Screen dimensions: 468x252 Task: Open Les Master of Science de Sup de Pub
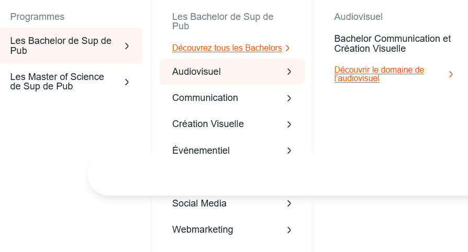point(58,82)
